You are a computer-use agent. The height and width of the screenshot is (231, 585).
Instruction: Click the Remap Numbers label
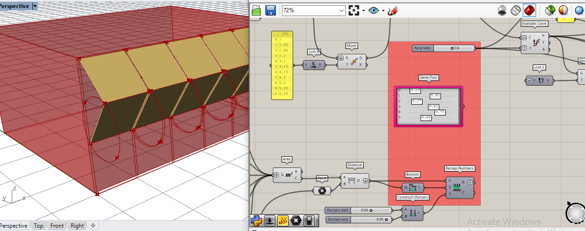coord(459,168)
